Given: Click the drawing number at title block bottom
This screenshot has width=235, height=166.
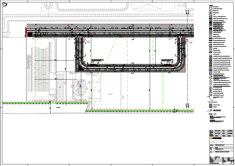Looking at the screenshot, I should [x=215, y=164].
